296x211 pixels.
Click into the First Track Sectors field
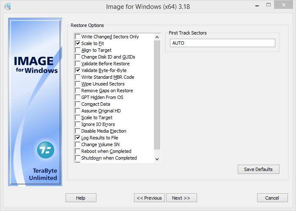(x=222, y=43)
